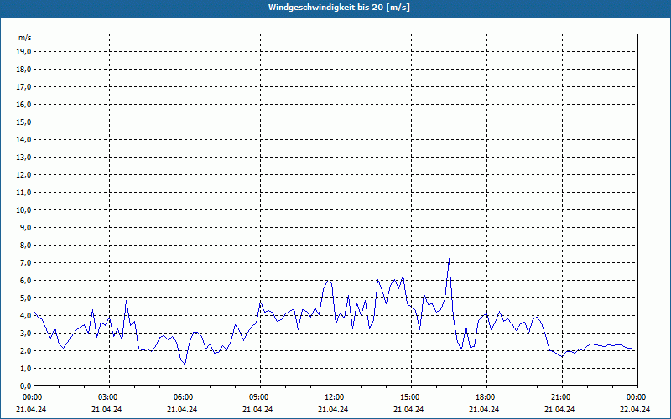This screenshot has height=419, width=671.
Task: Click the 10,0 y-axis label
Action: click(23, 210)
